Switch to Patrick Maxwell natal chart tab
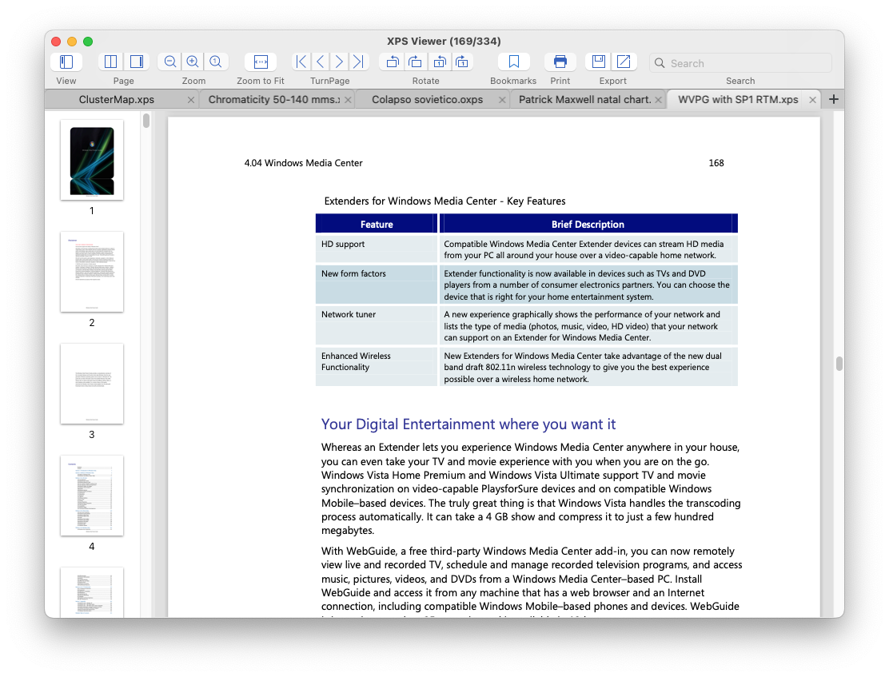Image resolution: width=889 pixels, height=677 pixels. [x=584, y=99]
